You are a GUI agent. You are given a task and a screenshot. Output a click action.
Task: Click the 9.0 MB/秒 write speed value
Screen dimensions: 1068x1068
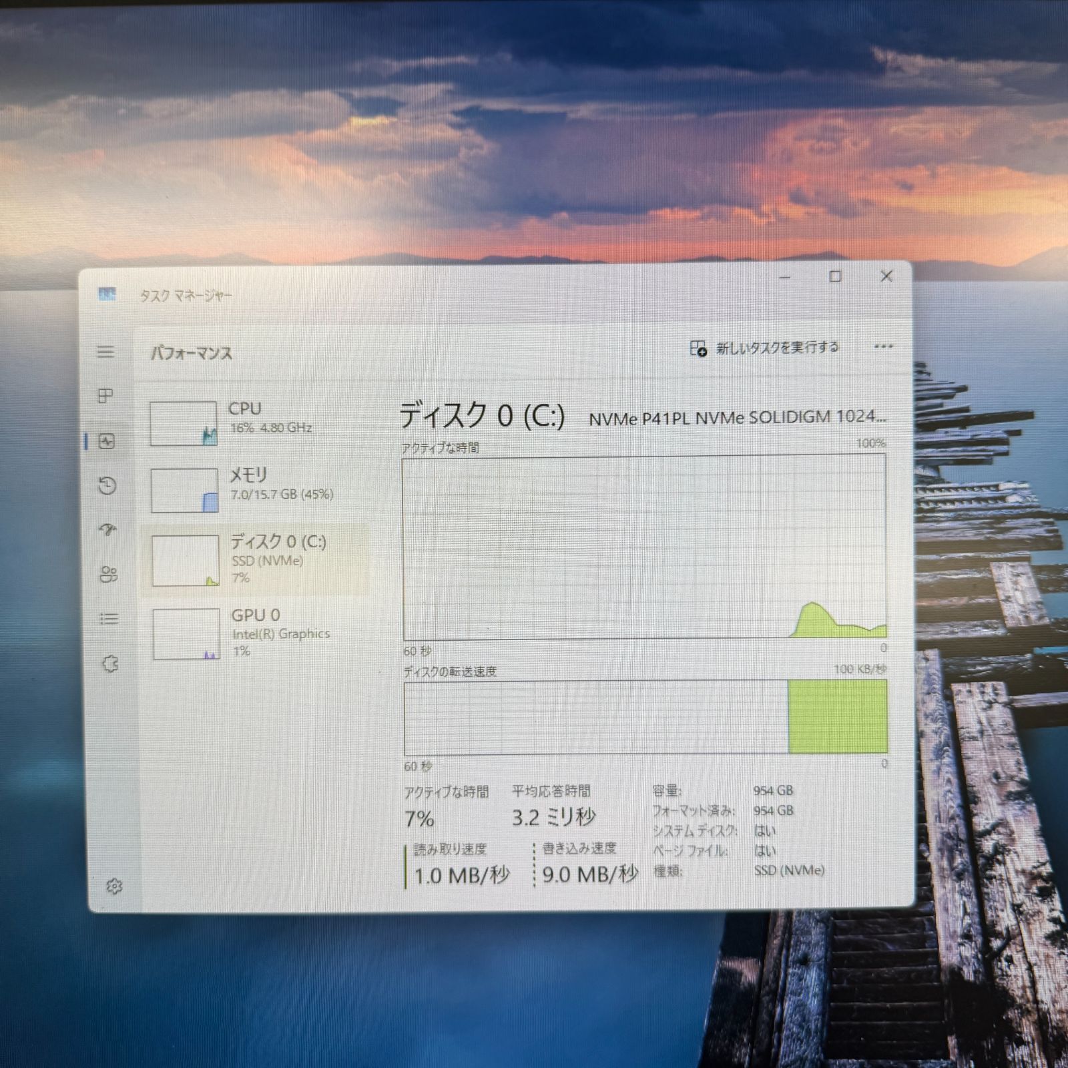coord(590,874)
